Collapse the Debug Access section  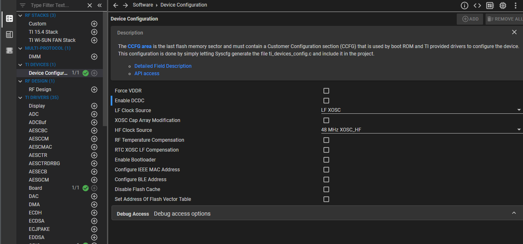pyautogui.click(x=514, y=213)
